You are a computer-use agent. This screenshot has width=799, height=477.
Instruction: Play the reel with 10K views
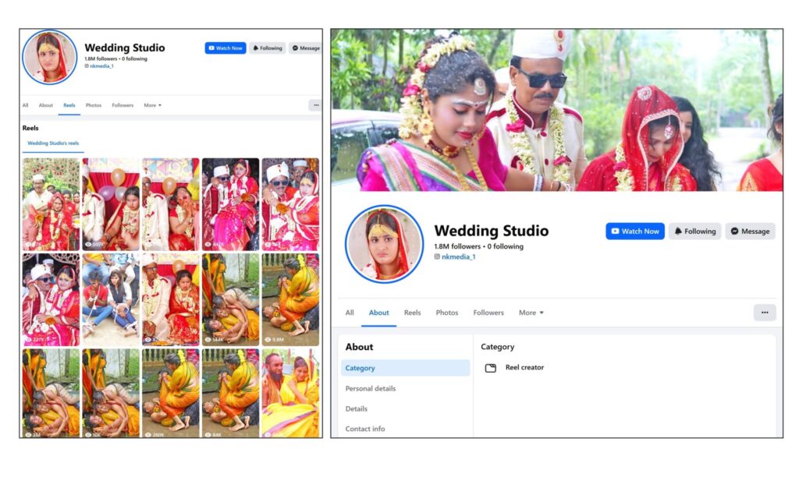coord(111,394)
